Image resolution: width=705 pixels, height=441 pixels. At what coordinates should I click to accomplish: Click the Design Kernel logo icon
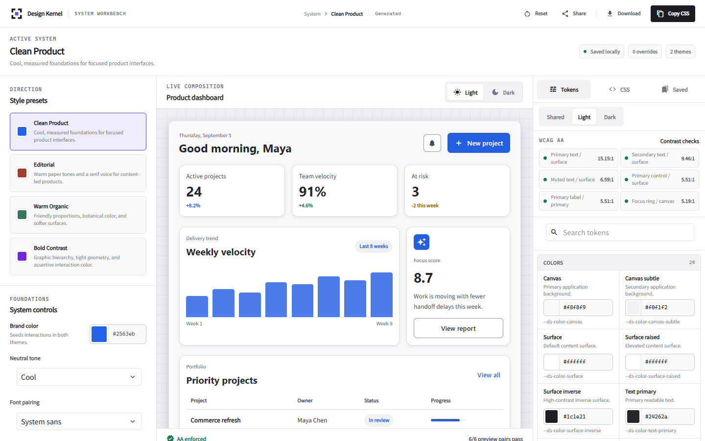coord(17,14)
